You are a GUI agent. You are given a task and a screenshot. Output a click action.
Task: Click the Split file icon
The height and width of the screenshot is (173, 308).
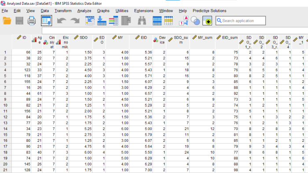(157, 21)
